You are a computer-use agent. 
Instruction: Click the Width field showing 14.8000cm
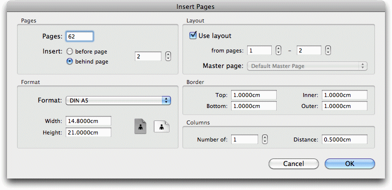click(x=89, y=121)
